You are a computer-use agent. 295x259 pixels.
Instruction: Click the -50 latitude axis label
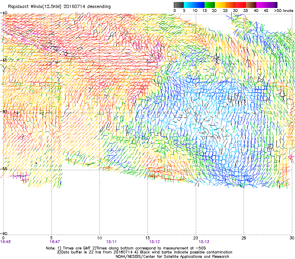[4, 112]
